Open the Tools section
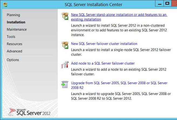Screen dimensions: 177x120 pos(11,37)
